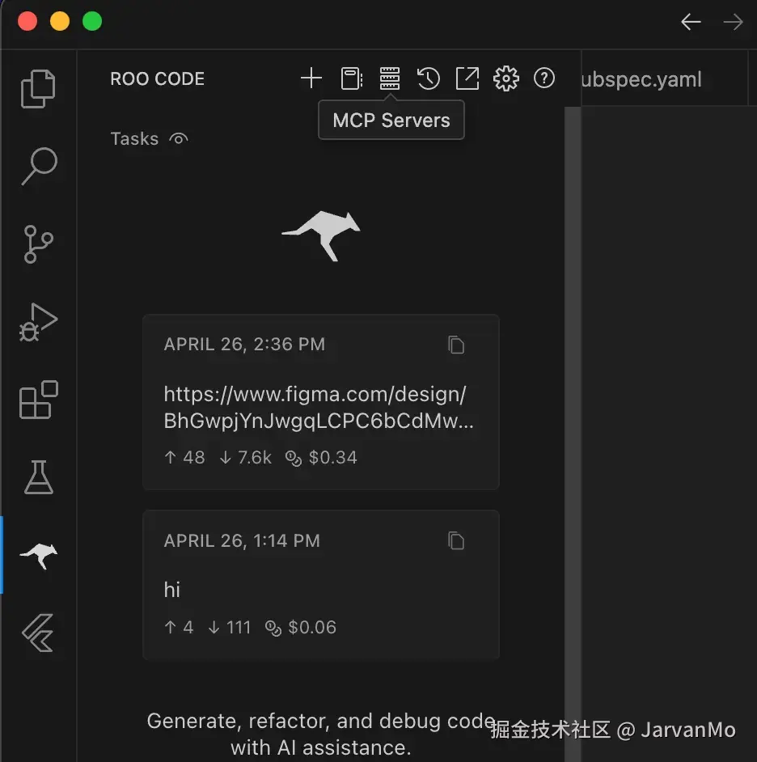Image resolution: width=757 pixels, height=762 pixels.
Task: Open the Explorer view in activity bar
Action: point(38,88)
